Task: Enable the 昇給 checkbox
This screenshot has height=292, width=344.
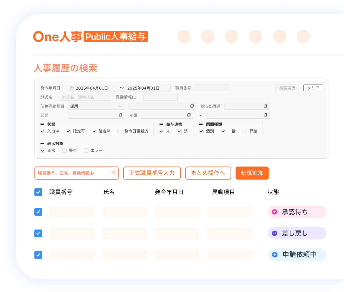Action: pos(245,131)
